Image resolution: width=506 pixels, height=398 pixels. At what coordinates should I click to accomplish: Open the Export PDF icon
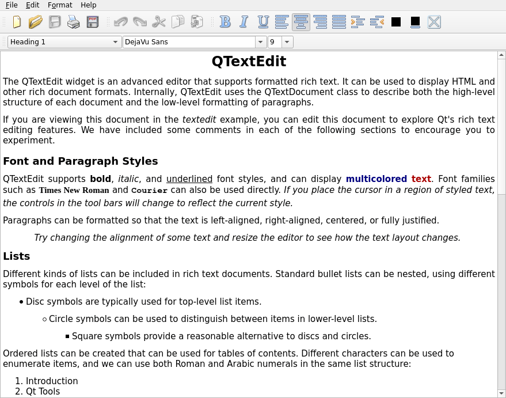(x=92, y=22)
